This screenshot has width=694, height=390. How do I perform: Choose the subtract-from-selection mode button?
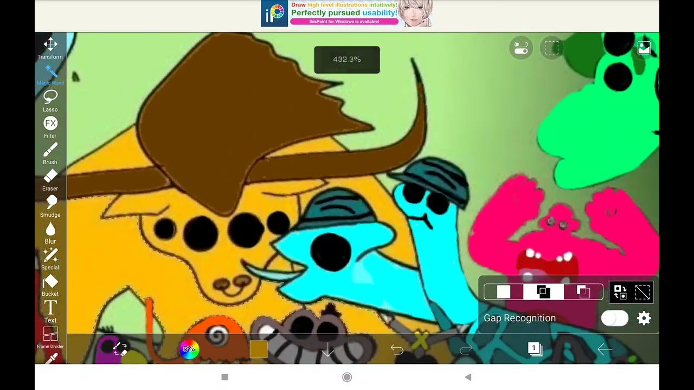[x=583, y=292]
